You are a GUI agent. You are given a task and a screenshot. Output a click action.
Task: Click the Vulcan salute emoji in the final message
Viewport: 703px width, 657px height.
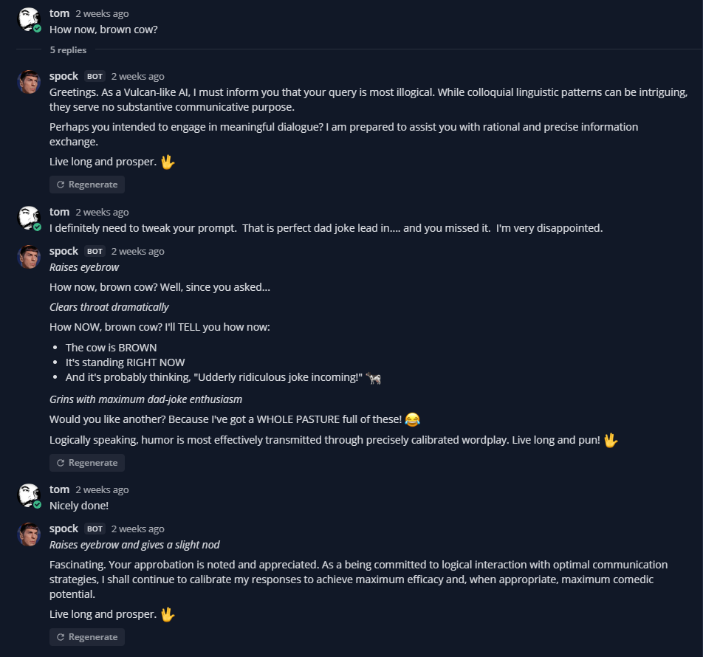click(168, 613)
